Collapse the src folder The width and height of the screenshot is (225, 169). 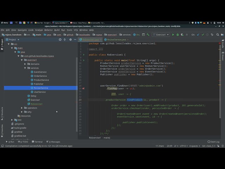pyautogui.click(x=8, y=44)
